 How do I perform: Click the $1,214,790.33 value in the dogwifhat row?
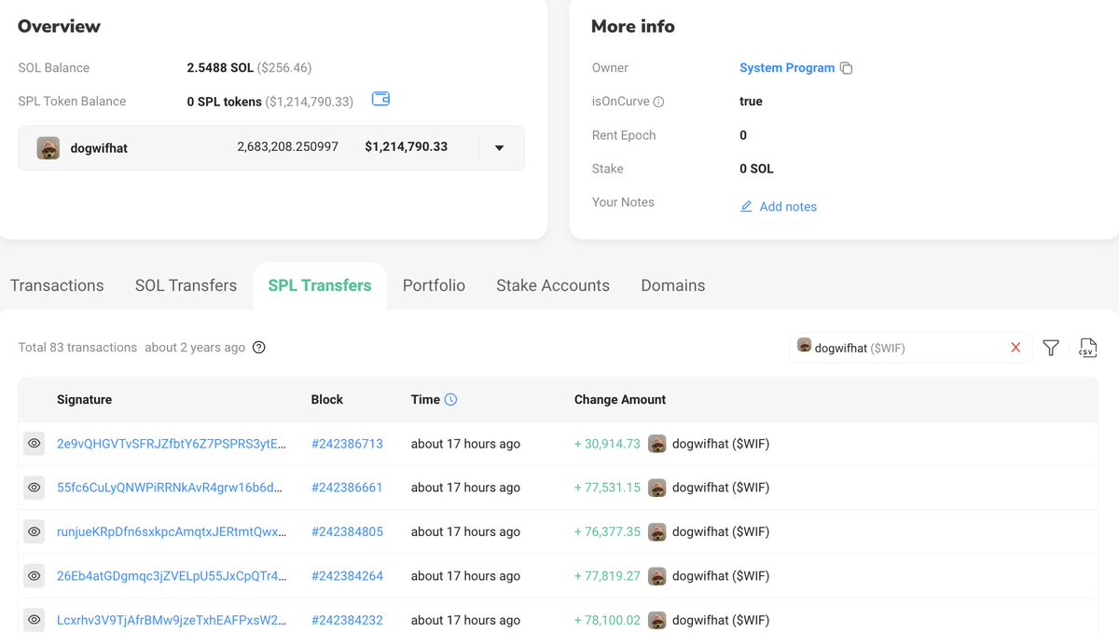point(407,147)
